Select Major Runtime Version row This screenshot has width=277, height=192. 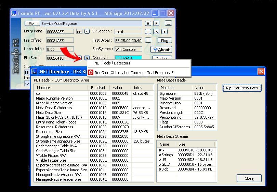(94, 98)
